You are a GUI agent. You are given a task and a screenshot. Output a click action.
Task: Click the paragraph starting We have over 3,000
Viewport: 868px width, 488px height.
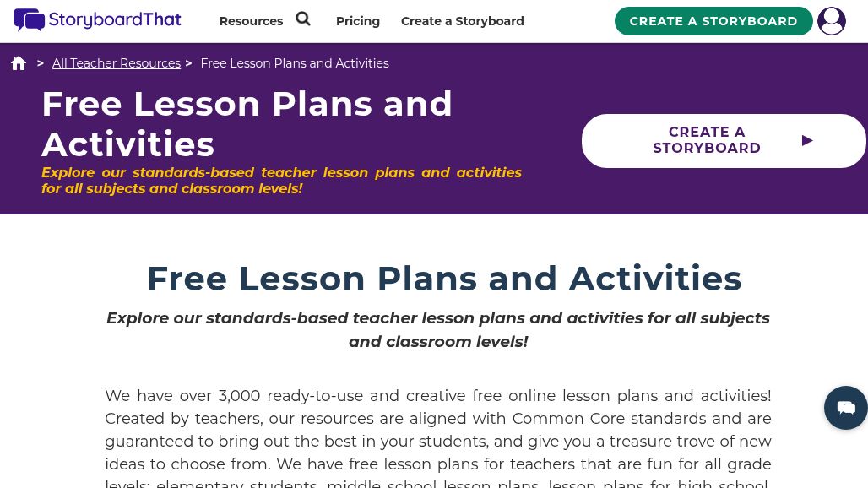click(x=438, y=437)
